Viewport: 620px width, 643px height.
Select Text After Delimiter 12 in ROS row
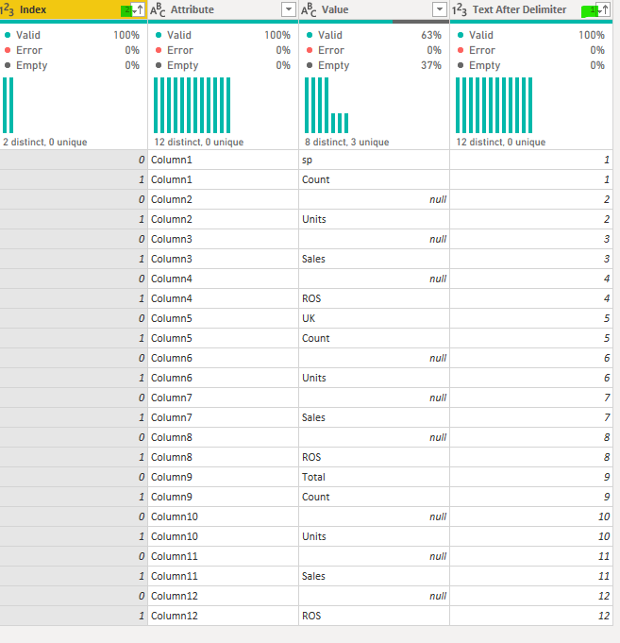(x=531, y=616)
